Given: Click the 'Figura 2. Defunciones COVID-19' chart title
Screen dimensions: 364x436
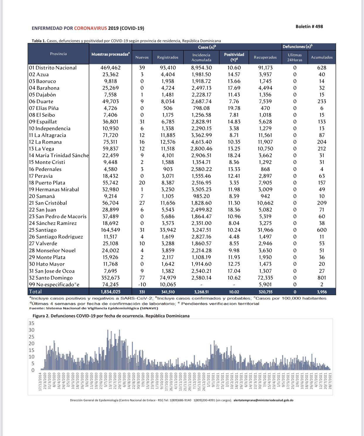Looking at the screenshot, I should [x=111, y=316].
